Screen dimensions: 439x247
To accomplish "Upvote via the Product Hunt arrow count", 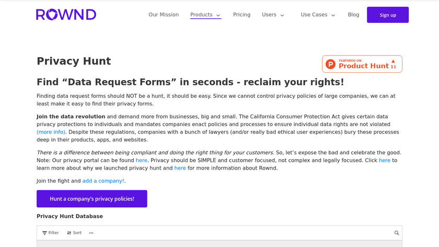I will pyautogui.click(x=393, y=64).
